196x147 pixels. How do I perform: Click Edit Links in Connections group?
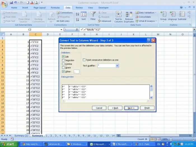63,21
